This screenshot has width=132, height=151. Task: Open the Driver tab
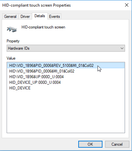tap(25, 17)
